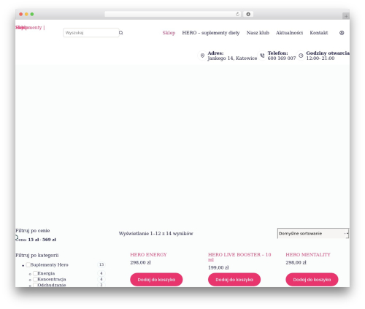This screenshot has height=309, width=365.
Task: Click the telephone icon
Action: (x=262, y=56)
